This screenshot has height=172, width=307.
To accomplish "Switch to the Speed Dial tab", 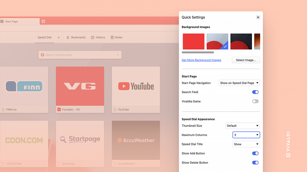I will (44, 37).
